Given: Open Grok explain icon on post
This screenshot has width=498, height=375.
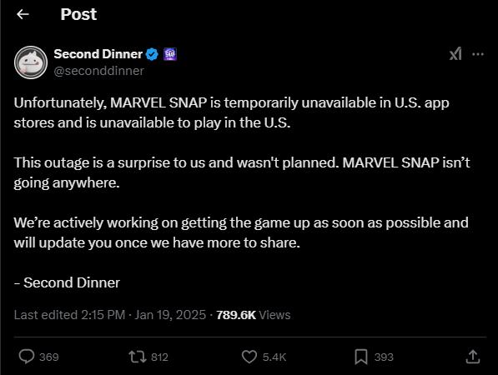Looking at the screenshot, I should pyautogui.click(x=455, y=54).
